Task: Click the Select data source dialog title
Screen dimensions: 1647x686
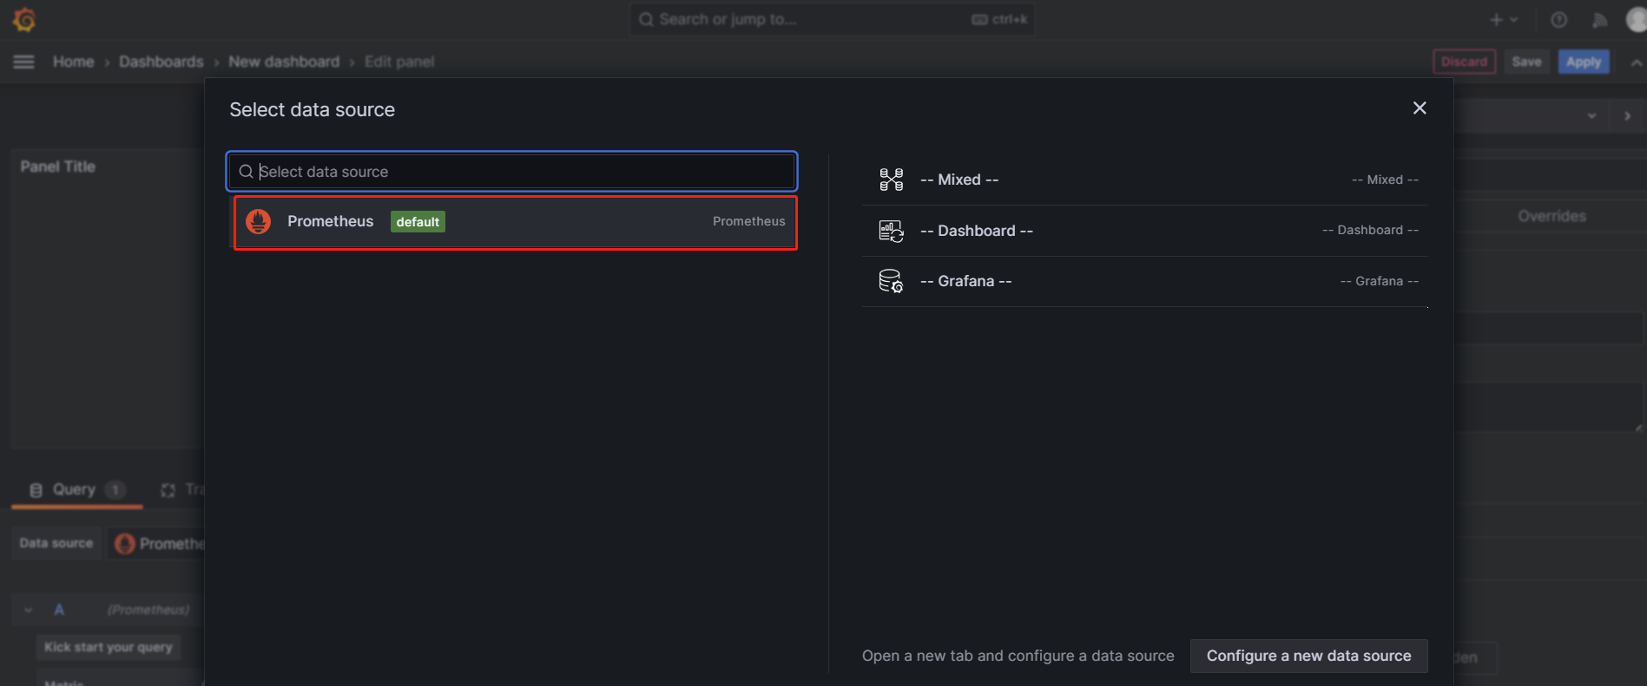Action: tap(312, 110)
